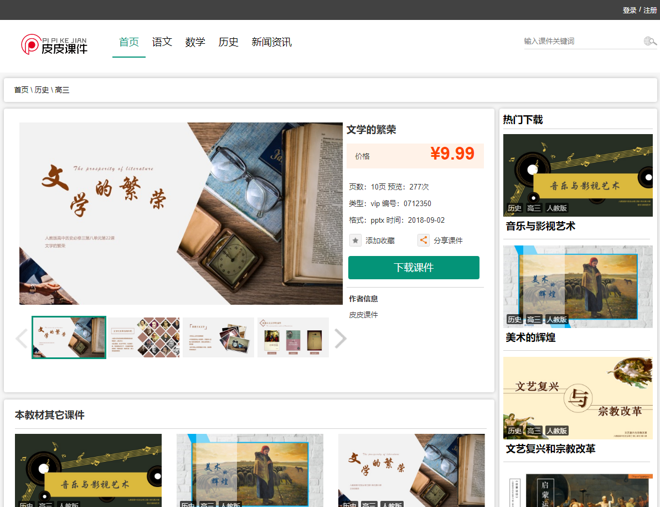The image size is (660, 507).
Task: Click the 登录 link
Action: point(630,10)
